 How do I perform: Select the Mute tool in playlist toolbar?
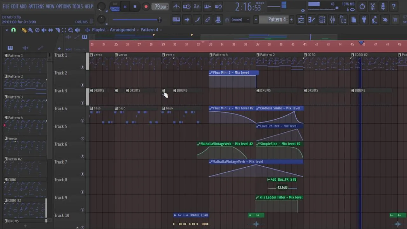[44, 30]
